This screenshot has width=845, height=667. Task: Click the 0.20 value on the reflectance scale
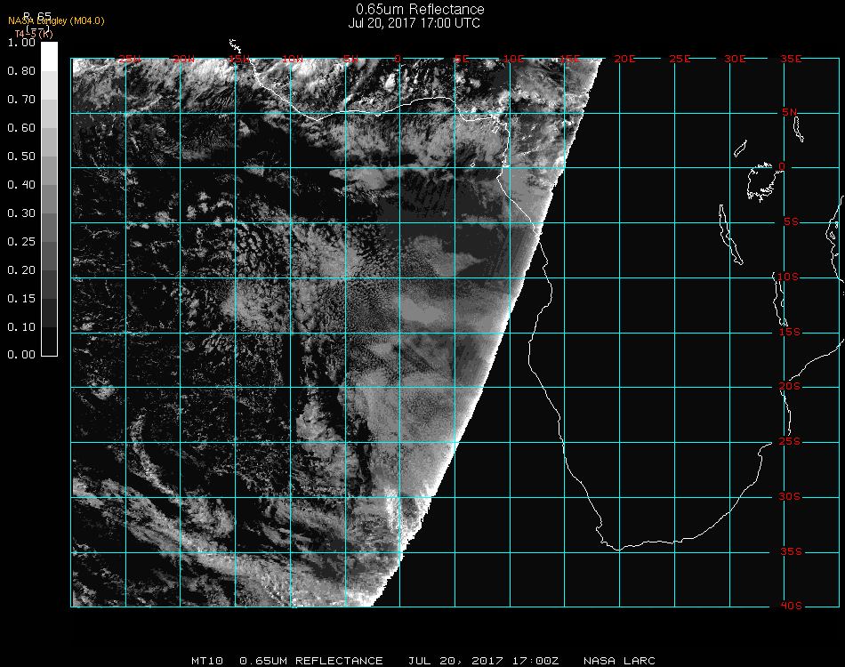tap(21, 270)
